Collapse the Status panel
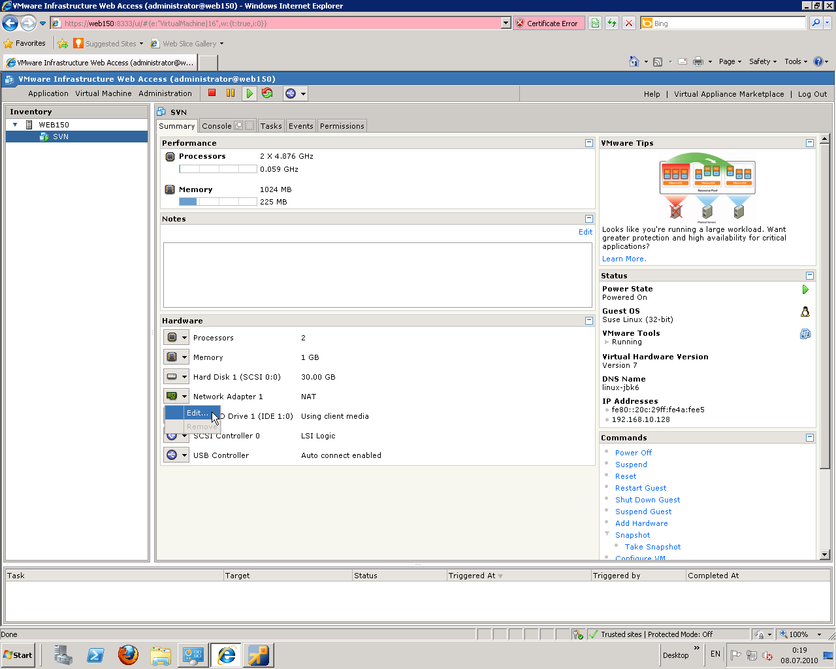The height and width of the screenshot is (669, 836). click(x=810, y=276)
